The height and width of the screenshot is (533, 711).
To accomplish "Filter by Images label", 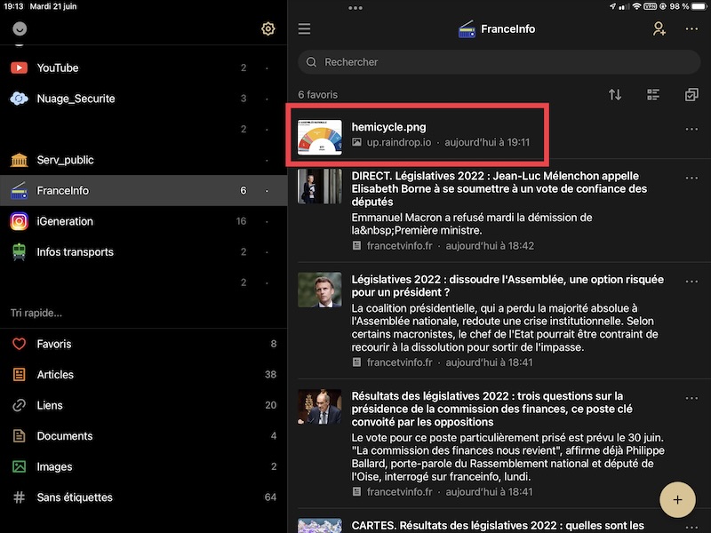I will tap(54, 466).
